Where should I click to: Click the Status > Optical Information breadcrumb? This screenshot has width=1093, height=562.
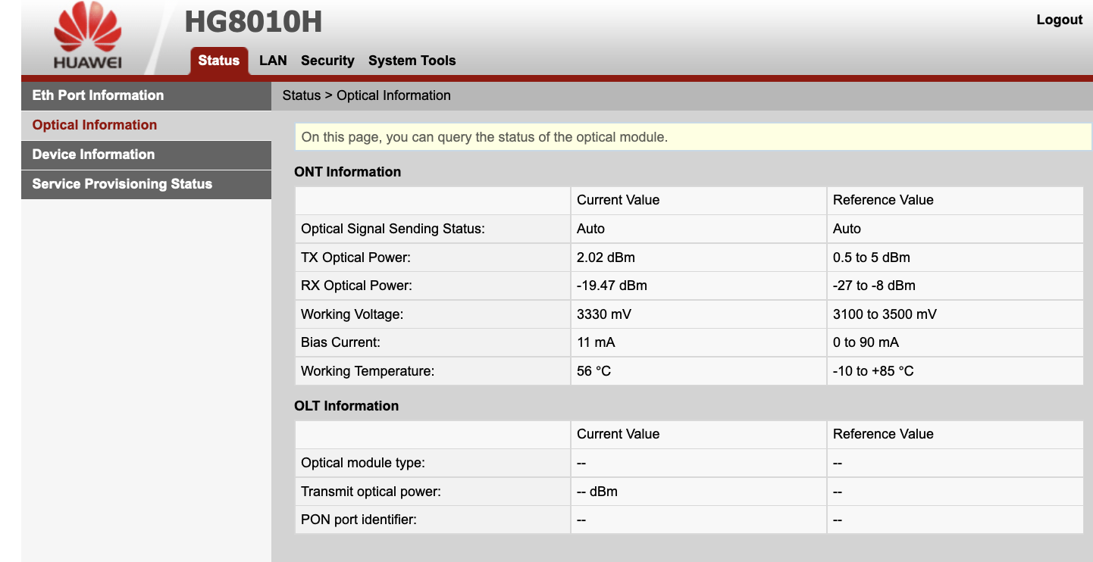(x=366, y=95)
